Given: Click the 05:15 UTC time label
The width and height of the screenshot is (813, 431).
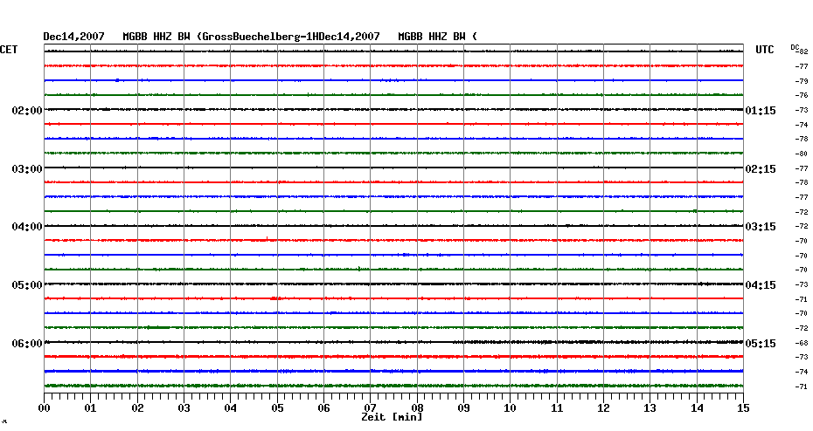Looking at the screenshot, I should point(761,344).
